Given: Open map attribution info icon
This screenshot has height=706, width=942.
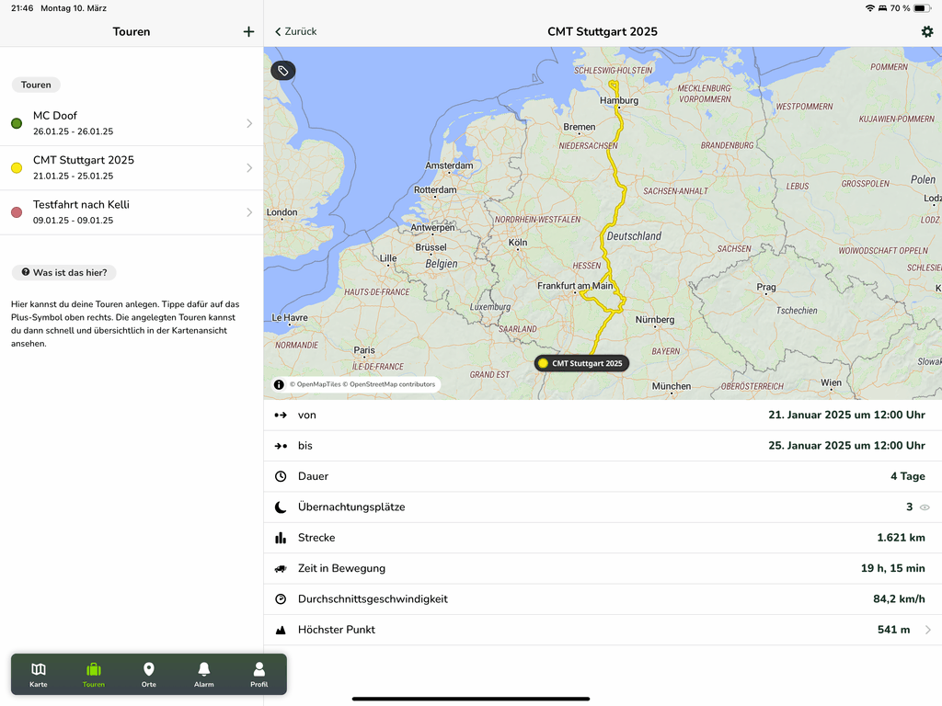Looking at the screenshot, I should coord(279,384).
